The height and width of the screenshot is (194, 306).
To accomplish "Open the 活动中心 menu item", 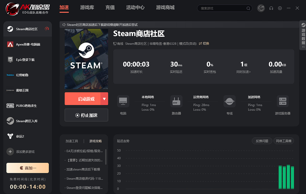I will pos(135,8).
